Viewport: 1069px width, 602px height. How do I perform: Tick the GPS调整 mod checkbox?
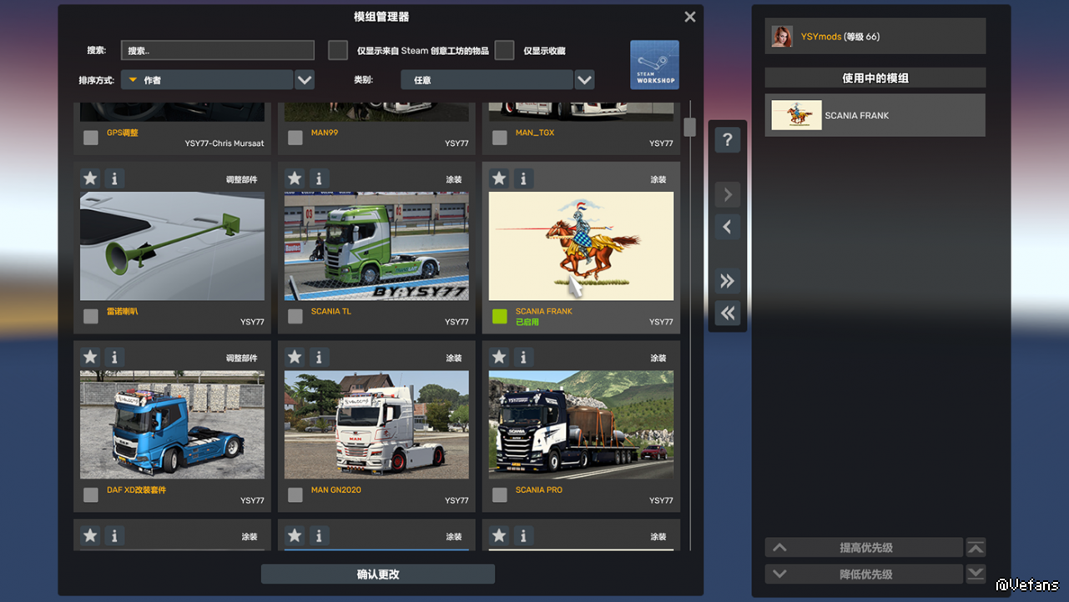pos(91,138)
